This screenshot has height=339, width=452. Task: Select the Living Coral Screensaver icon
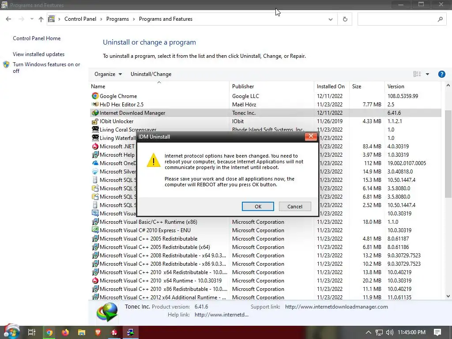95,129
